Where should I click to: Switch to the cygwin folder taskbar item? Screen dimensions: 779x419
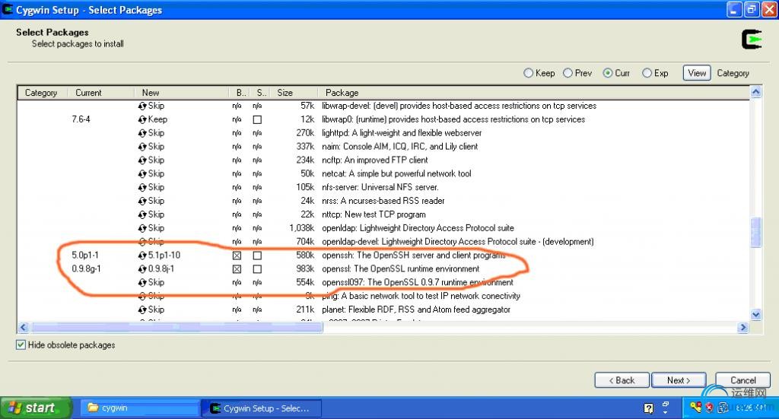pos(140,408)
